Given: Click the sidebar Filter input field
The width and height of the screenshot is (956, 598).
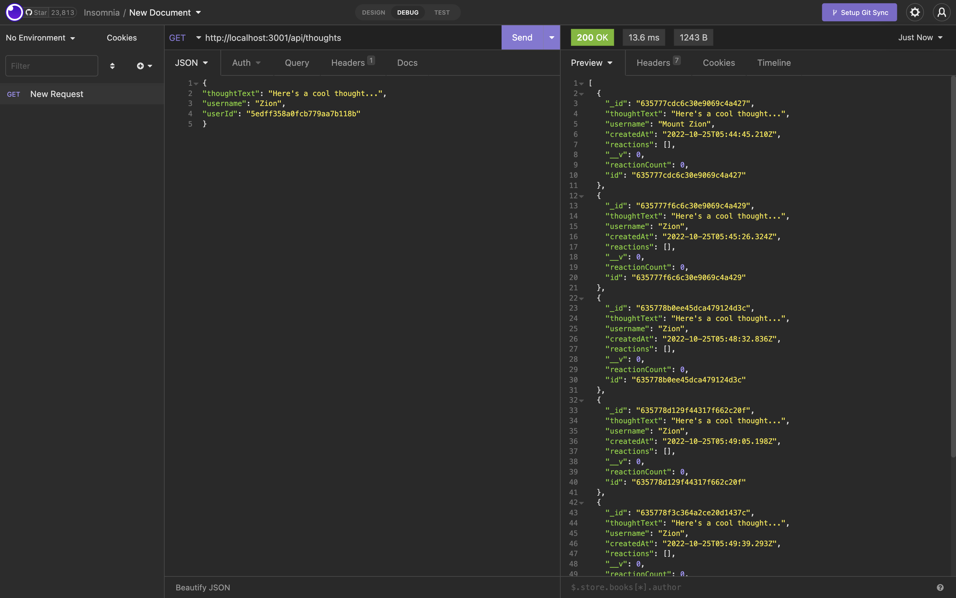Looking at the screenshot, I should coord(52,66).
